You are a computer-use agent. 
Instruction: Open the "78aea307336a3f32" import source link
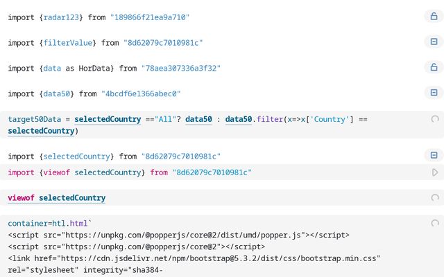point(180,69)
